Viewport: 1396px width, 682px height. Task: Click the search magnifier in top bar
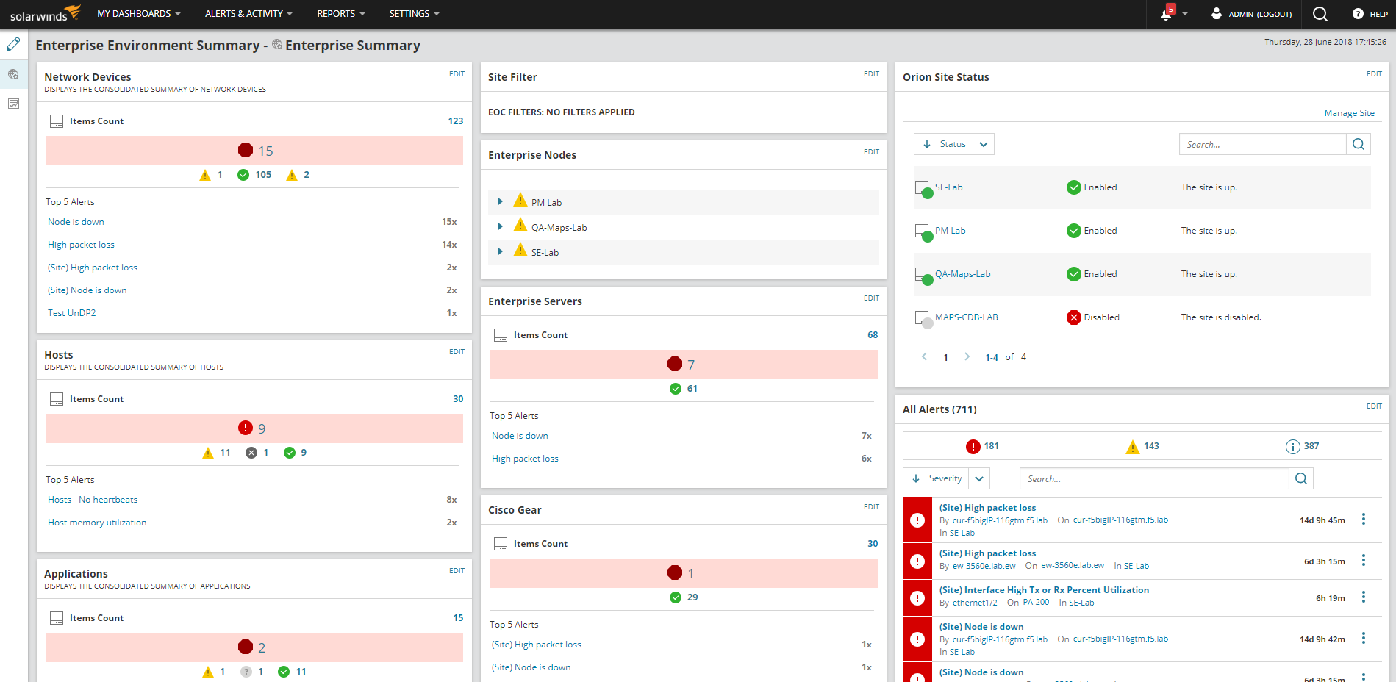tap(1320, 14)
